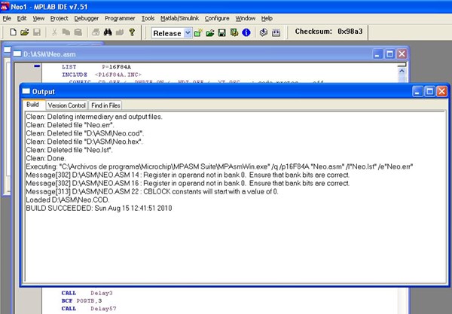The height and width of the screenshot is (314, 452).
Task: Click the 'CALL Delay3' code line
Action: (87, 293)
